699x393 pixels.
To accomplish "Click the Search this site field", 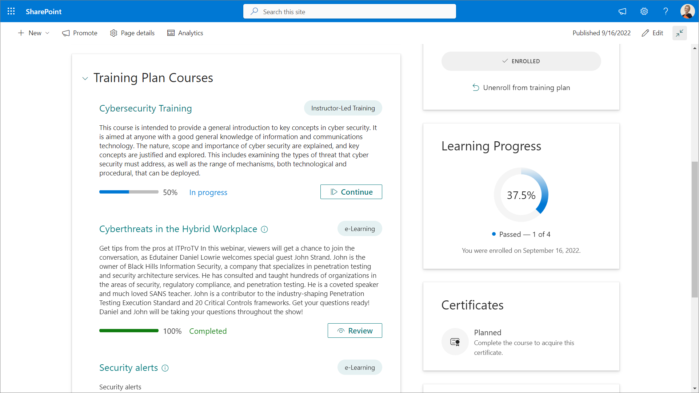I will pos(349,12).
